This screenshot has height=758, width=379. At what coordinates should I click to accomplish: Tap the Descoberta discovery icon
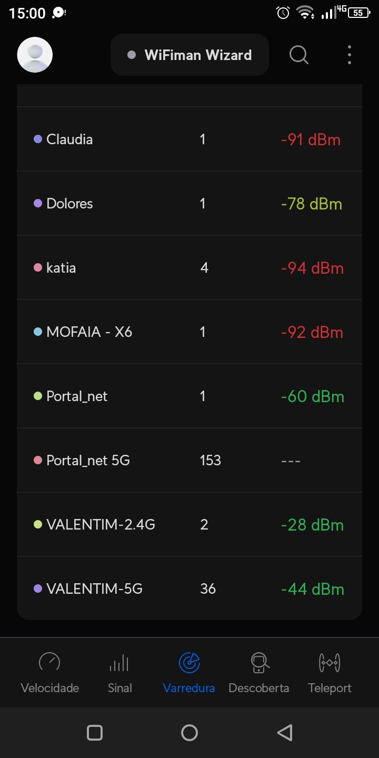259,662
